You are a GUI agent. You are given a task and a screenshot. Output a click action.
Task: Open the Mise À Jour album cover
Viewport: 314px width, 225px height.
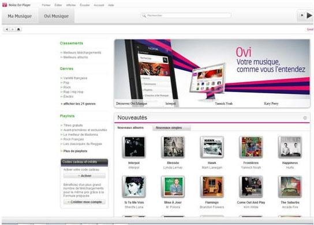coord(173,186)
